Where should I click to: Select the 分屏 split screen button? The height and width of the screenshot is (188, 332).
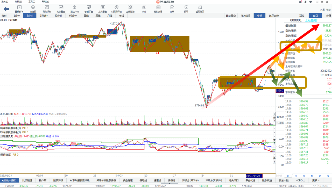[x=329, y=16]
